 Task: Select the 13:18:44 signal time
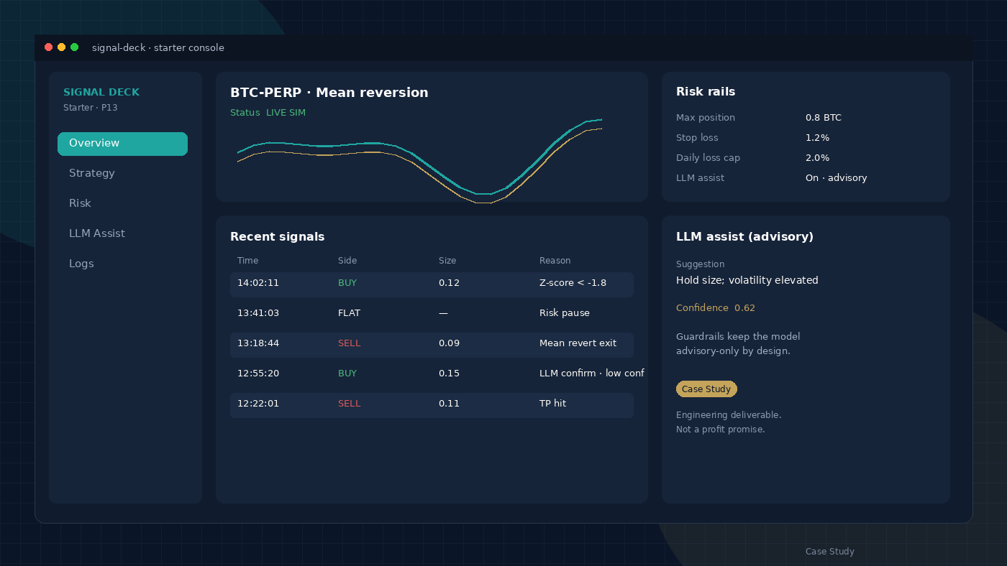point(258,343)
